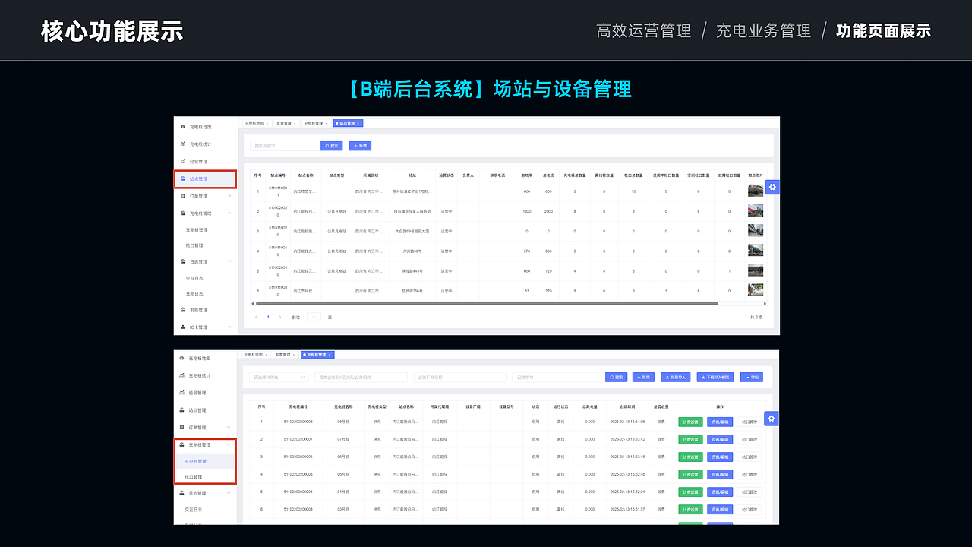Switch to the active 充电桩管理 tab
972x547 pixels.
317,354
